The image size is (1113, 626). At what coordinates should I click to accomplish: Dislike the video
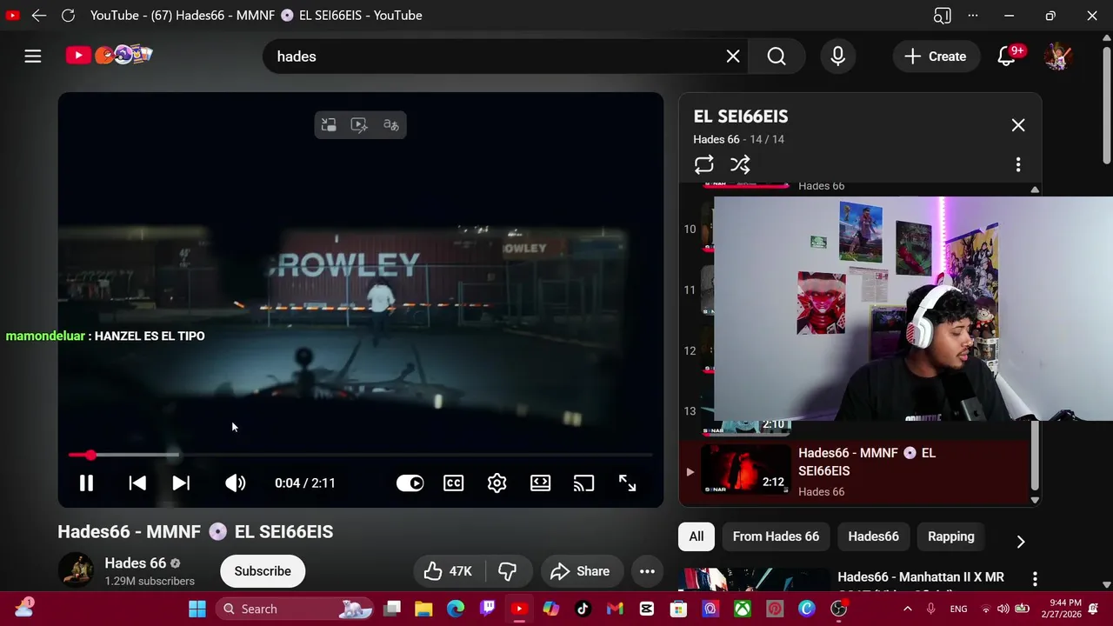[x=508, y=571]
